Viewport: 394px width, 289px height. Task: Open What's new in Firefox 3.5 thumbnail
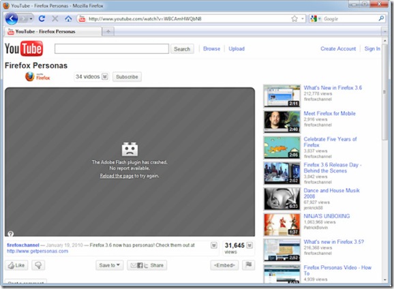click(282, 250)
